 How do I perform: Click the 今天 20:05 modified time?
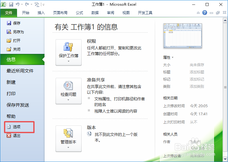[x=199, y=106]
